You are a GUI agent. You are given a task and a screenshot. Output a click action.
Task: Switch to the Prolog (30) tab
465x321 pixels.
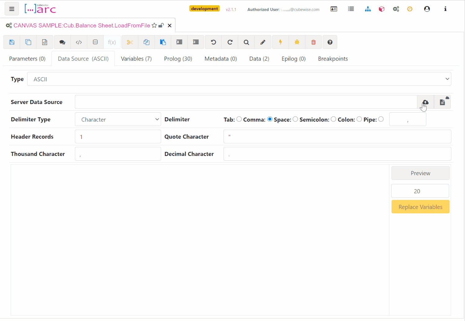pyautogui.click(x=178, y=59)
